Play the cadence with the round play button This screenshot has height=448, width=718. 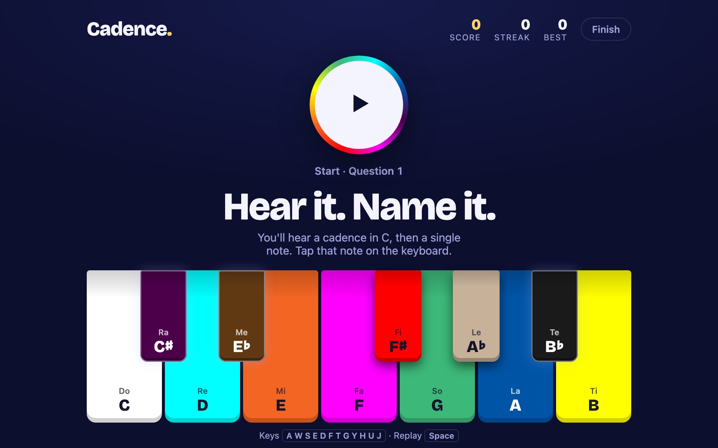click(359, 105)
